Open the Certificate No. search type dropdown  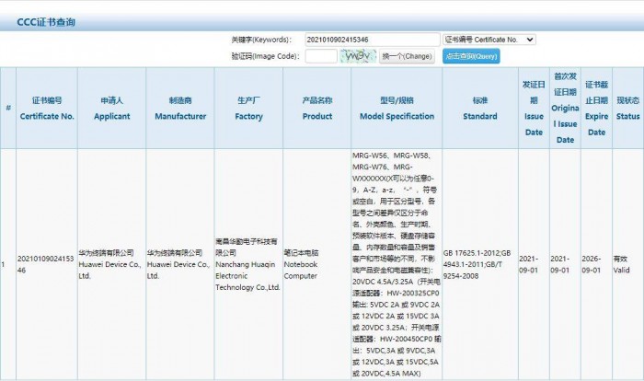[489, 40]
